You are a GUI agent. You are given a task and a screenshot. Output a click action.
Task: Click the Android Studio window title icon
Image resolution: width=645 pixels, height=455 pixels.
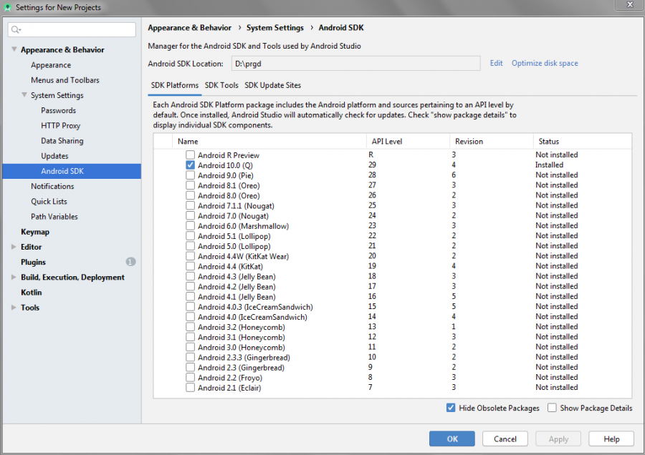pyautogui.click(x=7, y=7)
